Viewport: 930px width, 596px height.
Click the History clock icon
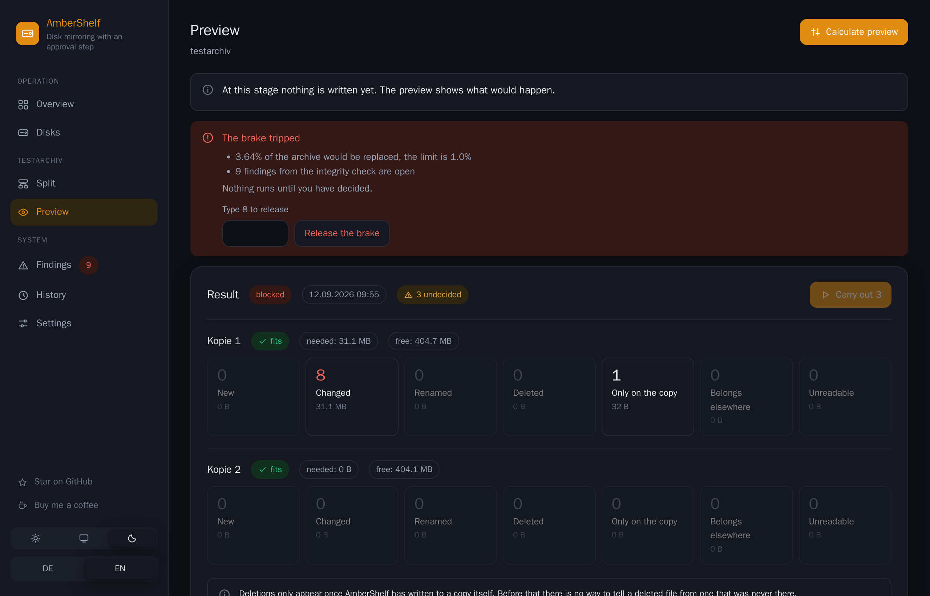tap(23, 295)
